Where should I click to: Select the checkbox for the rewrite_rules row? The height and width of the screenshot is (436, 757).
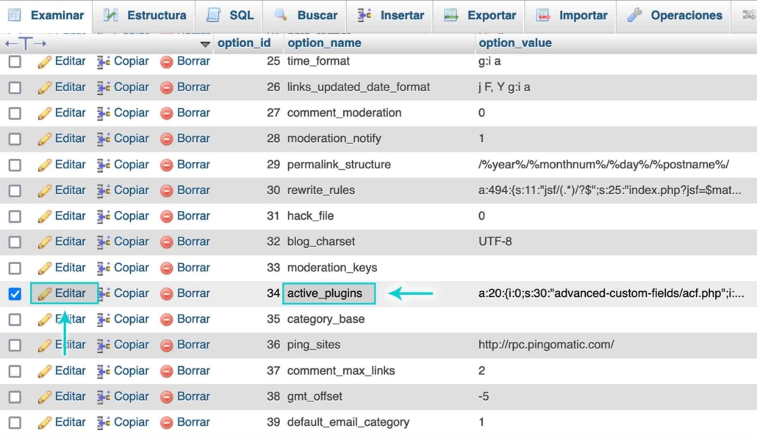click(15, 190)
